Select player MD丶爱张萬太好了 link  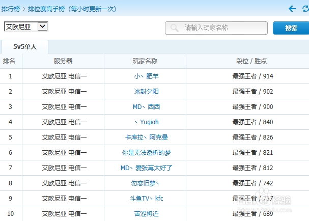point(146,168)
